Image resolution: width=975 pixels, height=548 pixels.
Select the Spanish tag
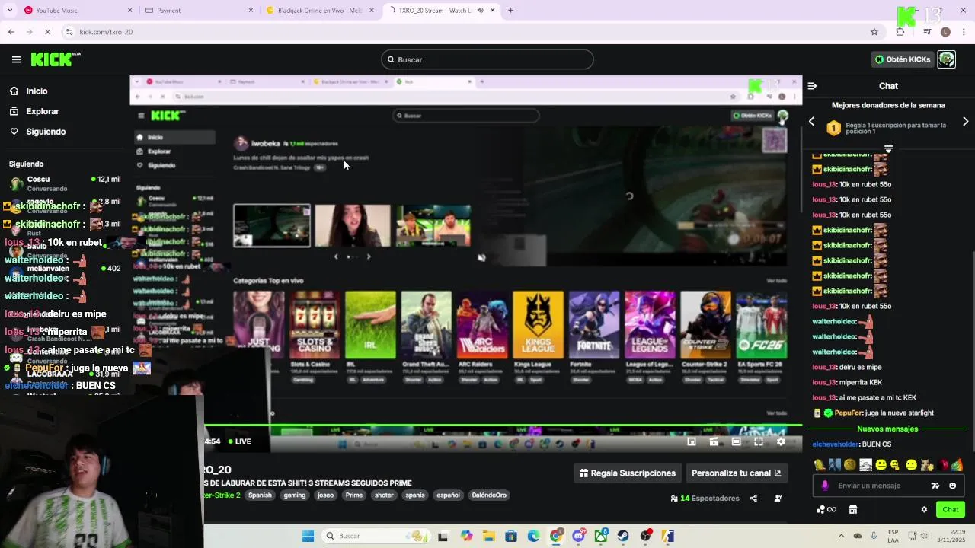pos(260,495)
